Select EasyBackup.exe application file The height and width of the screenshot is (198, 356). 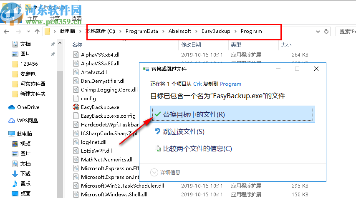100,107
